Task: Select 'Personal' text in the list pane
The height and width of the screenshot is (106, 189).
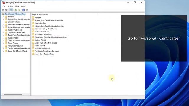Action: pos(38,18)
